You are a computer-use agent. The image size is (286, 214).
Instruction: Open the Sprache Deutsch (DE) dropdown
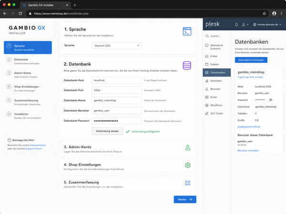116,46
